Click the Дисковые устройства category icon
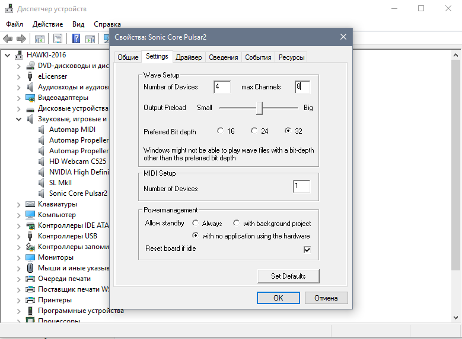 30,109
